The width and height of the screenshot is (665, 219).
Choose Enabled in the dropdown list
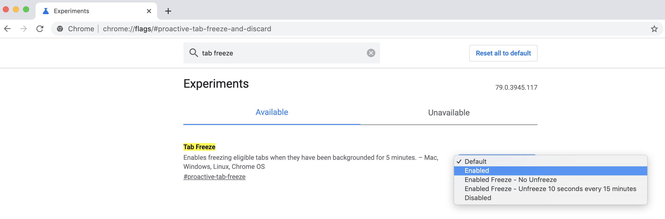coord(550,170)
